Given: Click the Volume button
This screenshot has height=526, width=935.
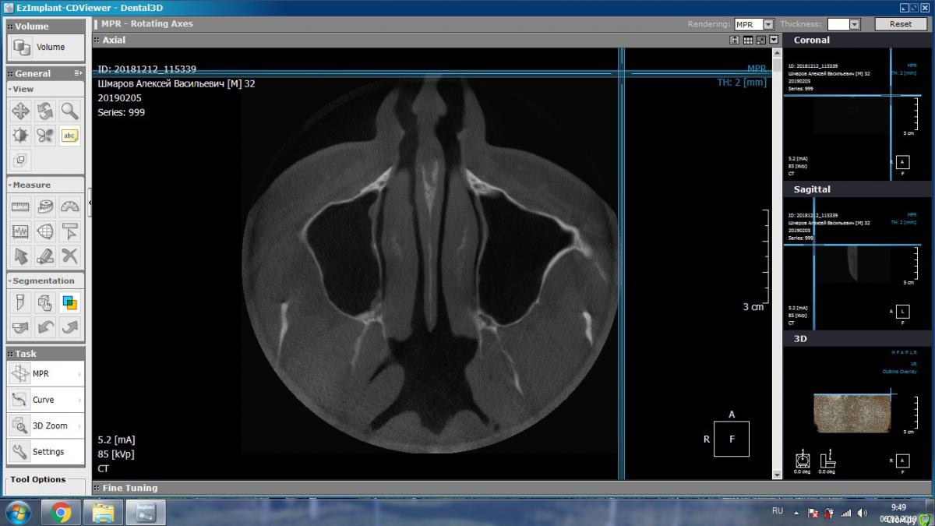Looking at the screenshot, I should point(45,48).
